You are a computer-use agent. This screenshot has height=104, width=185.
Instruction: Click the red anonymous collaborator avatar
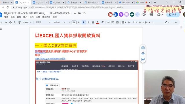pos(110,14)
